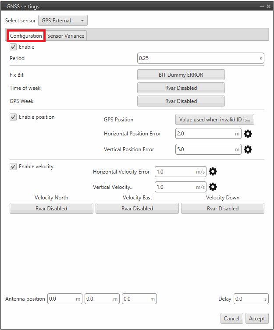
Task: Switch to the Sensor Variance tab
Action: 66,36
